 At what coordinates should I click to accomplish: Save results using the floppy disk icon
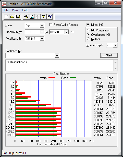pyautogui.click(x=18, y=17)
